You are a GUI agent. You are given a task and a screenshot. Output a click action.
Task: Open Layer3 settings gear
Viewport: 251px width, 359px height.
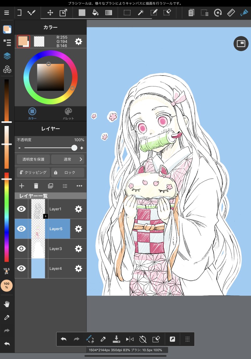pos(78,249)
